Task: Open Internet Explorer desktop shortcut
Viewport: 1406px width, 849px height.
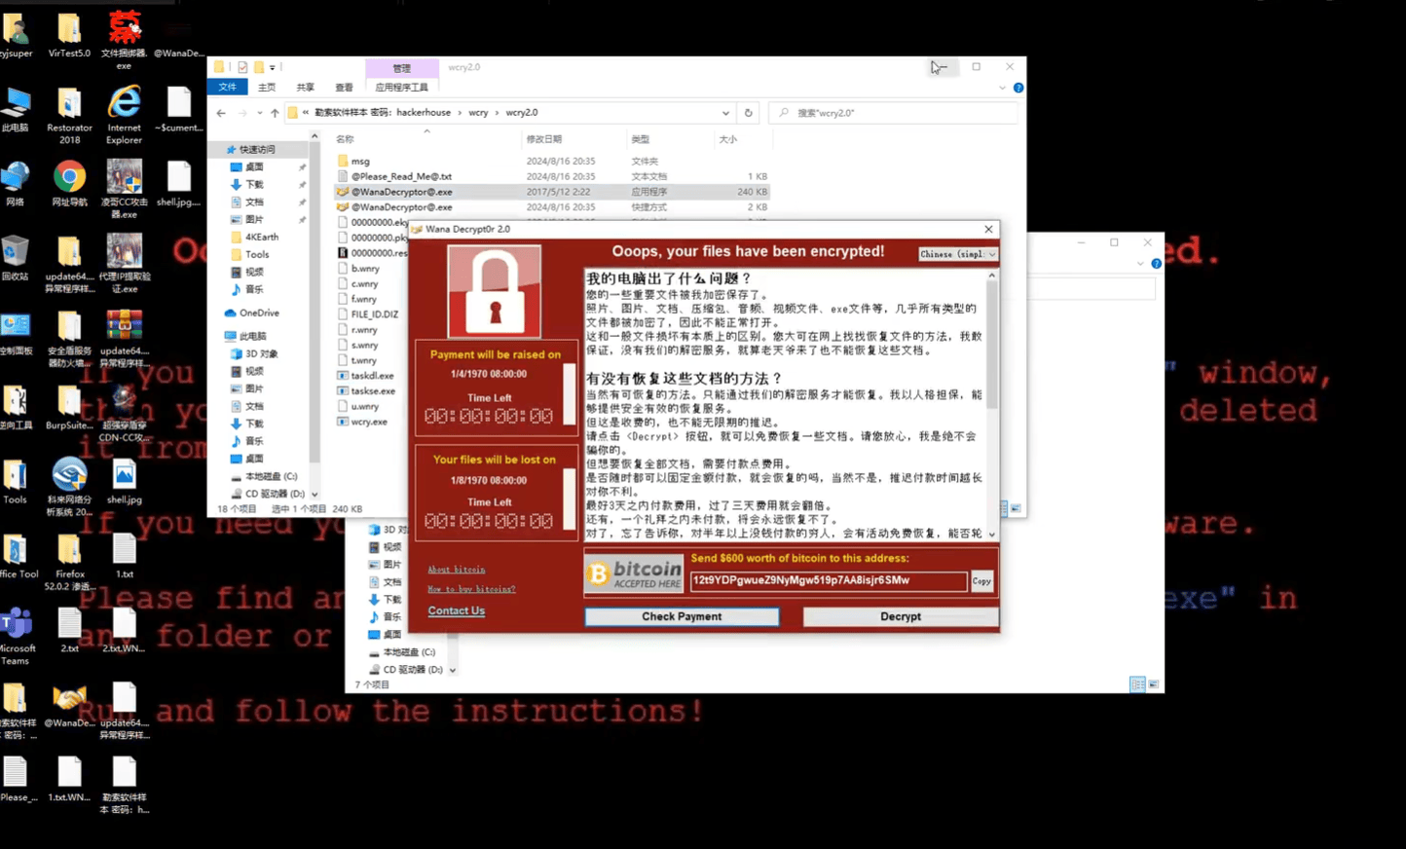Action: [124, 115]
